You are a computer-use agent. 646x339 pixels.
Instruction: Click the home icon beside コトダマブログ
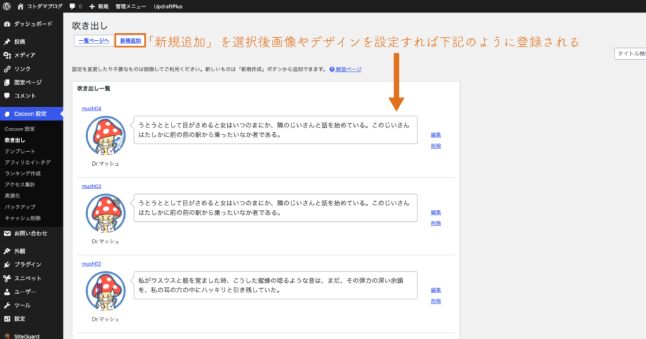coord(21,6)
